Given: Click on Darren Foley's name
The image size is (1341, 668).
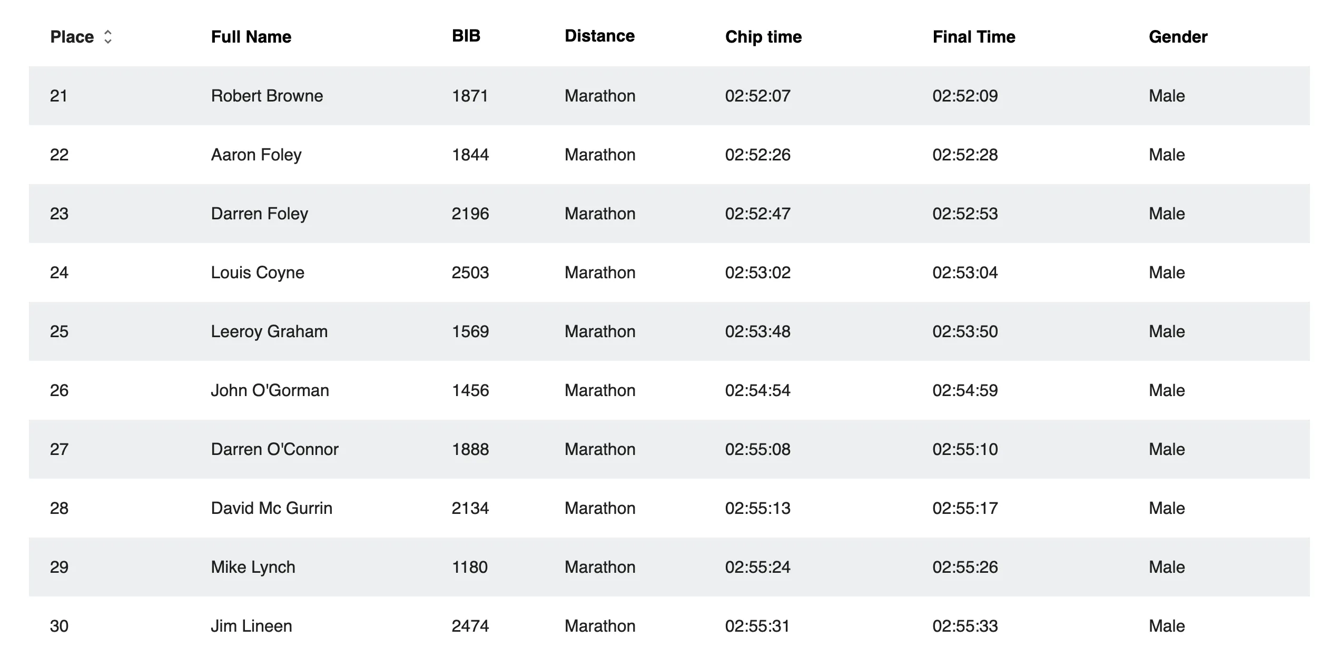Looking at the screenshot, I should 259,214.
